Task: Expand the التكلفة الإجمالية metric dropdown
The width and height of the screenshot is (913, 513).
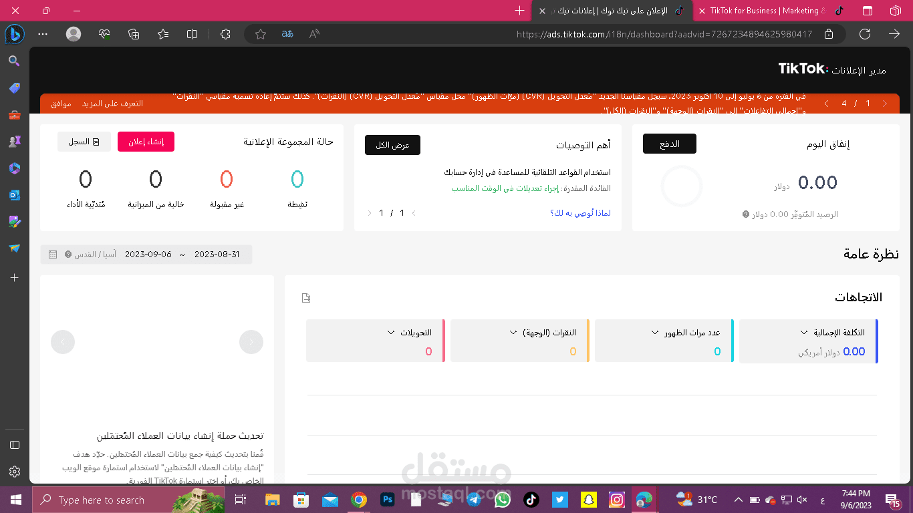Action: 804,332
